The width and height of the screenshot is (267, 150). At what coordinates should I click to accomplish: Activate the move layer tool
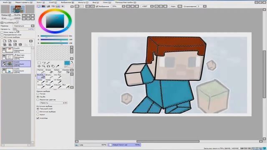point(39,66)
